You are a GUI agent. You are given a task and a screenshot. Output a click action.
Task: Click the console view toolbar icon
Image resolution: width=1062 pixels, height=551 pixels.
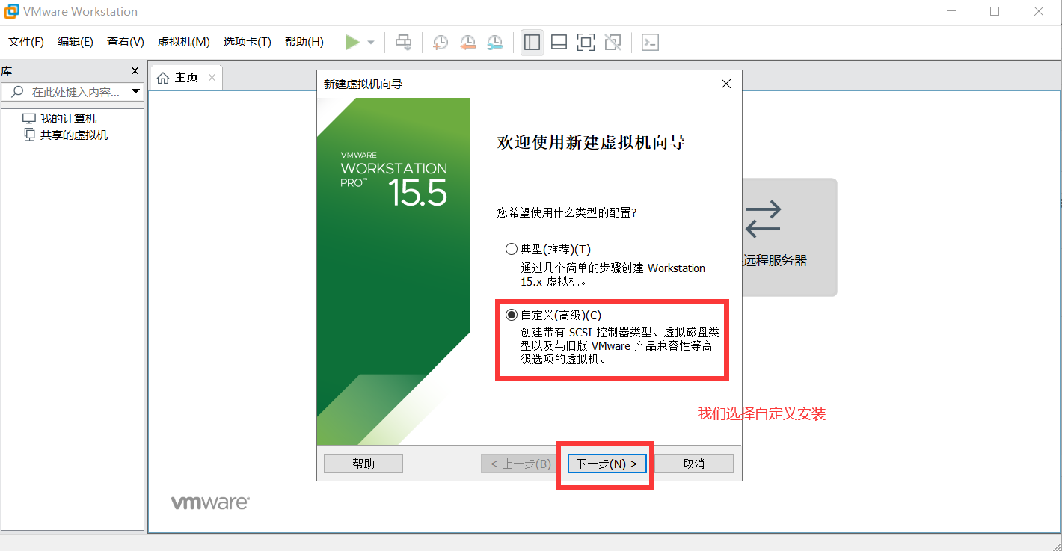pyautogui.click(x=651, y=43)
